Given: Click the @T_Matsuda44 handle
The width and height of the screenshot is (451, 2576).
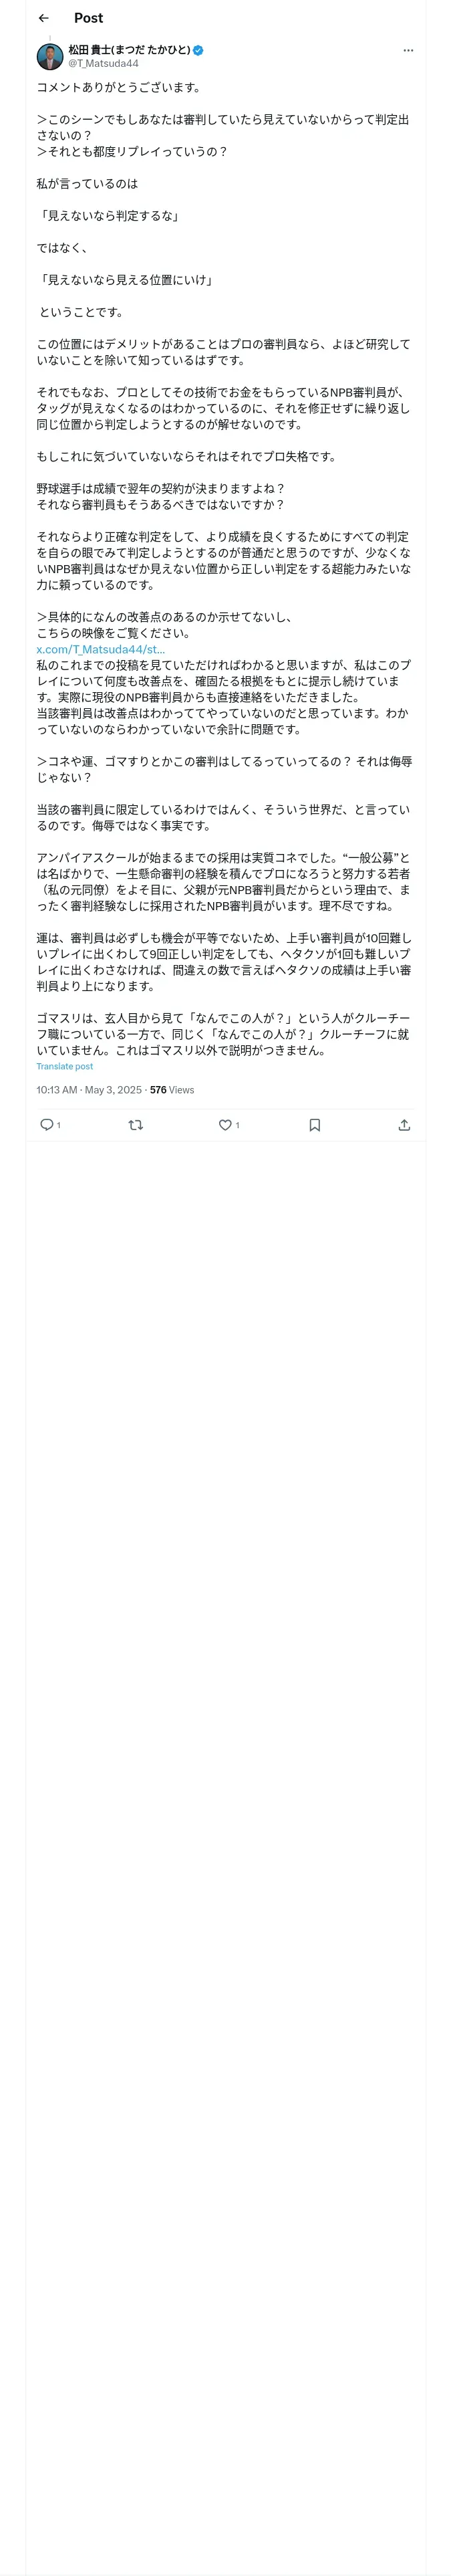Looking at the screenshot, I should (x=103, y=64).
